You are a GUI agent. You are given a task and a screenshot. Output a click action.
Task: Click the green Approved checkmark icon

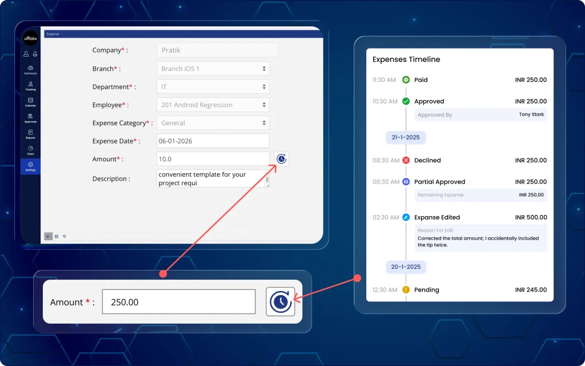coord(406,101)
